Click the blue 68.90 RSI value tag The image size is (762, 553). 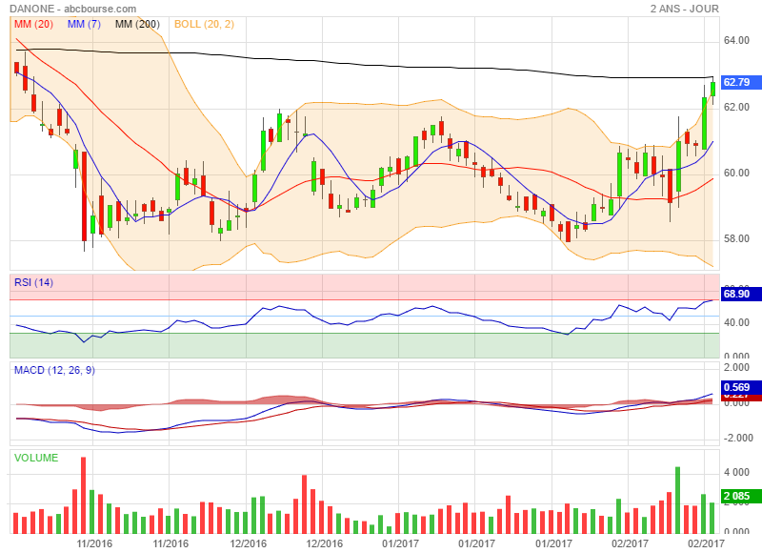pos(737,295)
